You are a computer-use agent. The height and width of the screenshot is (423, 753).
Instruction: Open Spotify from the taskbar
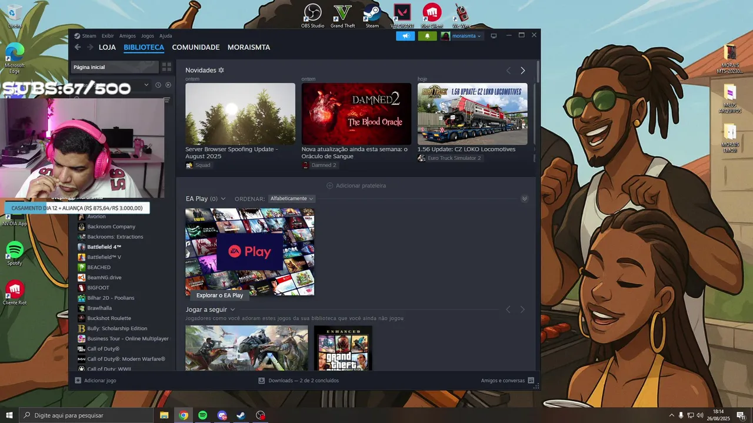(203, 415)
